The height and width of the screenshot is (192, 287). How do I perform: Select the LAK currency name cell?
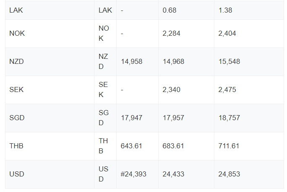[50, 10]
